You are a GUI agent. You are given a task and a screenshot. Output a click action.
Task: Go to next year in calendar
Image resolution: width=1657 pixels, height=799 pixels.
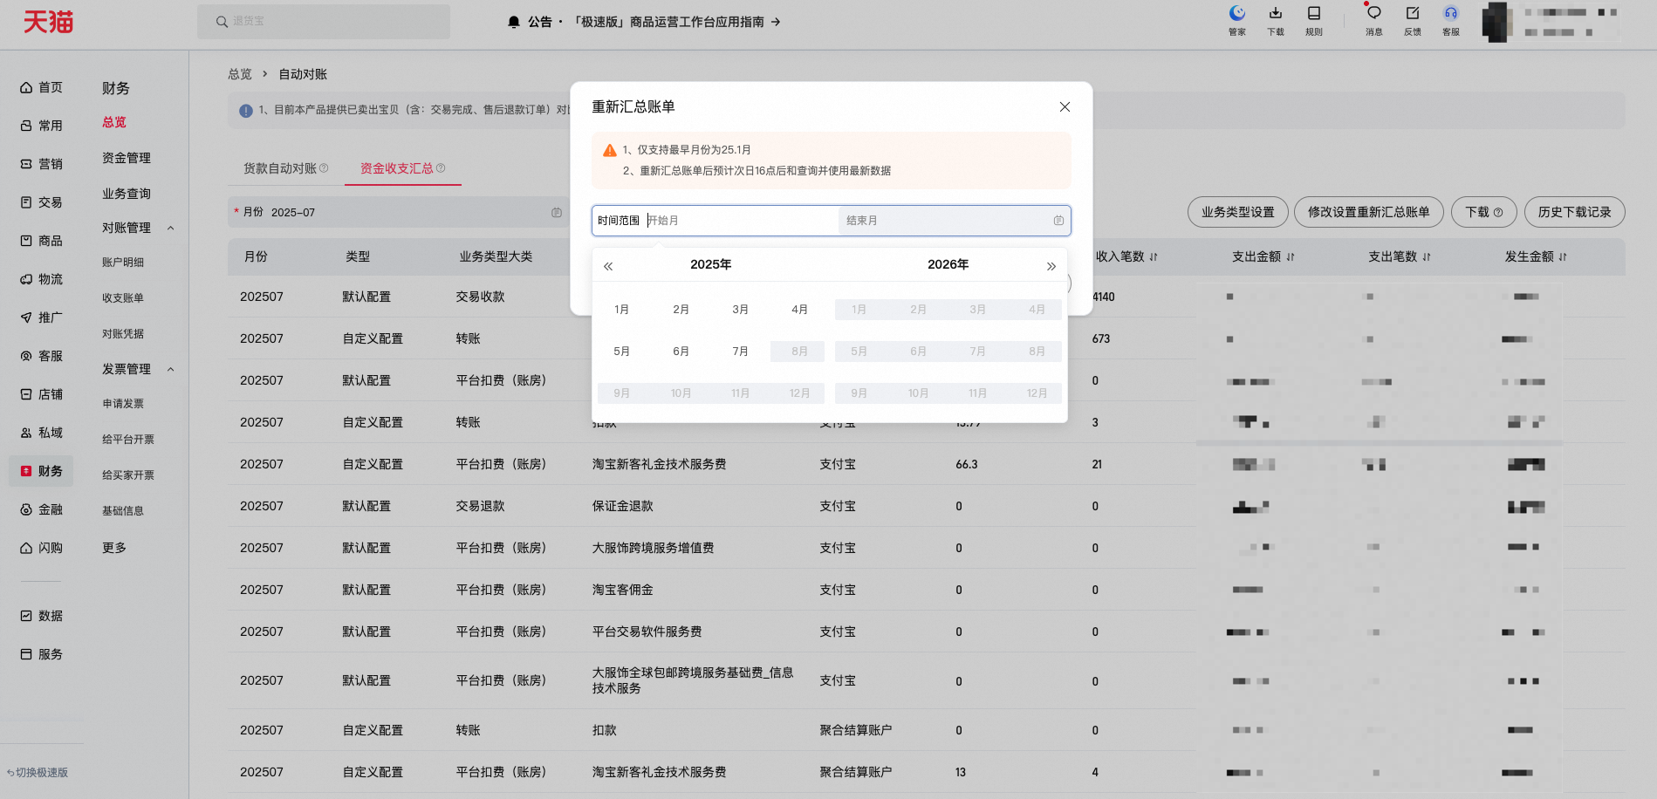[1051, 266]
